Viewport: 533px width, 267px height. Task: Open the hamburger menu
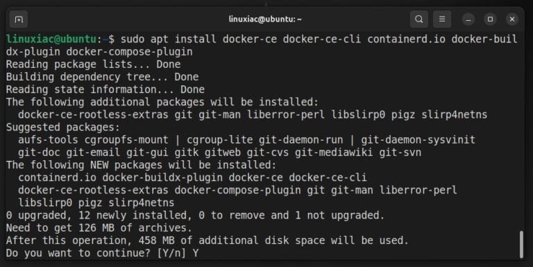pyautogui.click(x=442, y=19)
